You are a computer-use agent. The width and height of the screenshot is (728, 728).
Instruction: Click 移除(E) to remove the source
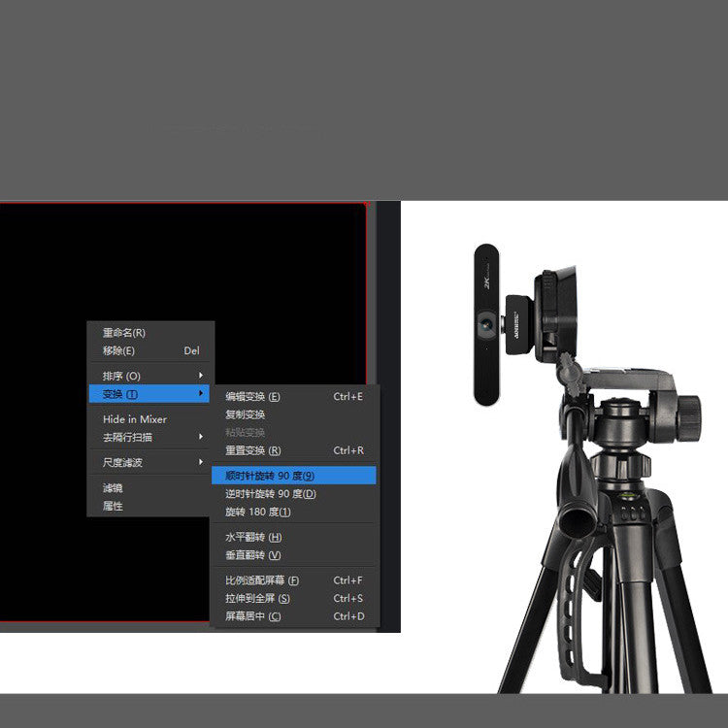pyautogui.click(x=119, y=350)
